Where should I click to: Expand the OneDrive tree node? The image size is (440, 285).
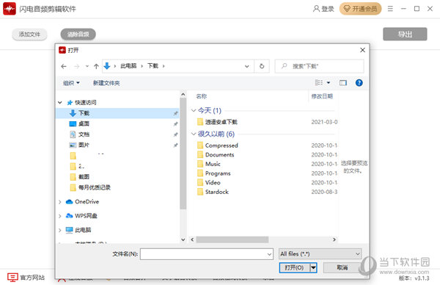tap(60, 202)
